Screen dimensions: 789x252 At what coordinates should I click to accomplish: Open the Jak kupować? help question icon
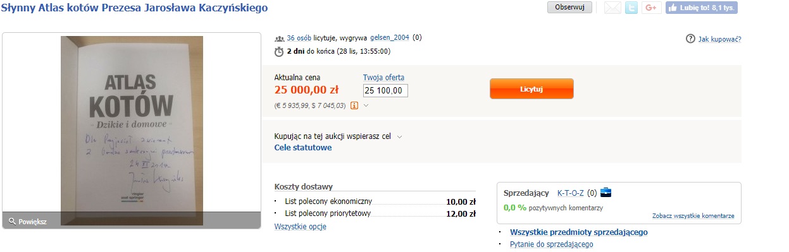click(691, 39)
